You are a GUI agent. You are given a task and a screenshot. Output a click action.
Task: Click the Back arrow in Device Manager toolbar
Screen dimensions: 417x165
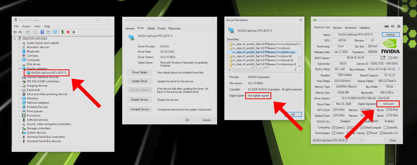coord(15,32)
